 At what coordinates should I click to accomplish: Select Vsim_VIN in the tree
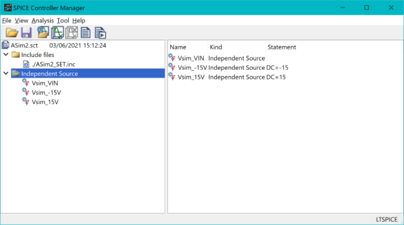(45, 83)
